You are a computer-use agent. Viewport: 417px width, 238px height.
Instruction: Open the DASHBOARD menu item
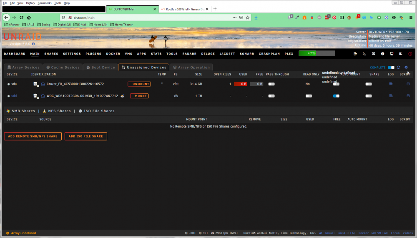tap(15, 54)
